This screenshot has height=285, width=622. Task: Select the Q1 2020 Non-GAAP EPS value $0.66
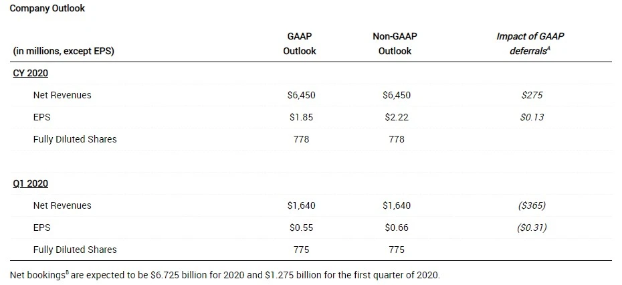click(x=397, y=227)
